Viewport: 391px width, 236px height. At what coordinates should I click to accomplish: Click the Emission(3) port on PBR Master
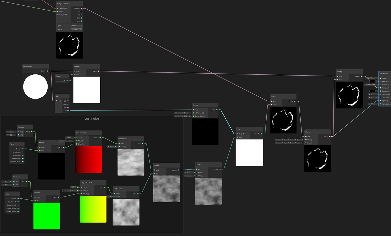381,88
